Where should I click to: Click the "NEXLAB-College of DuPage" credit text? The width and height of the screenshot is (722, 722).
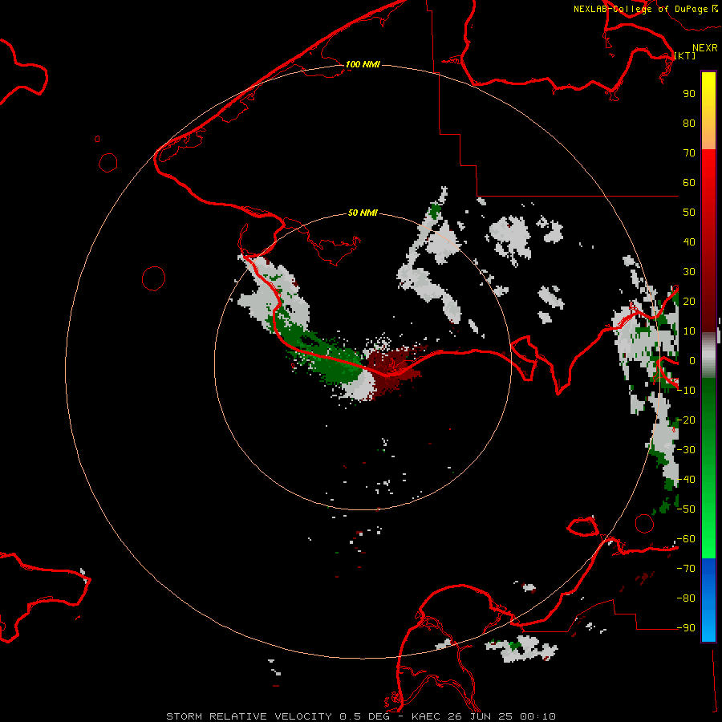tap(640, 9)
